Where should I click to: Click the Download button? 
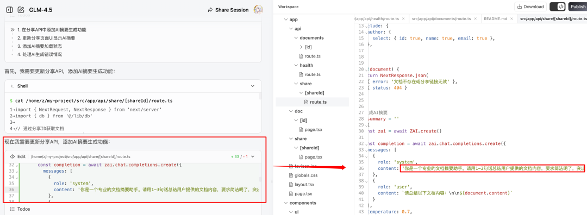tap(530, 7)
